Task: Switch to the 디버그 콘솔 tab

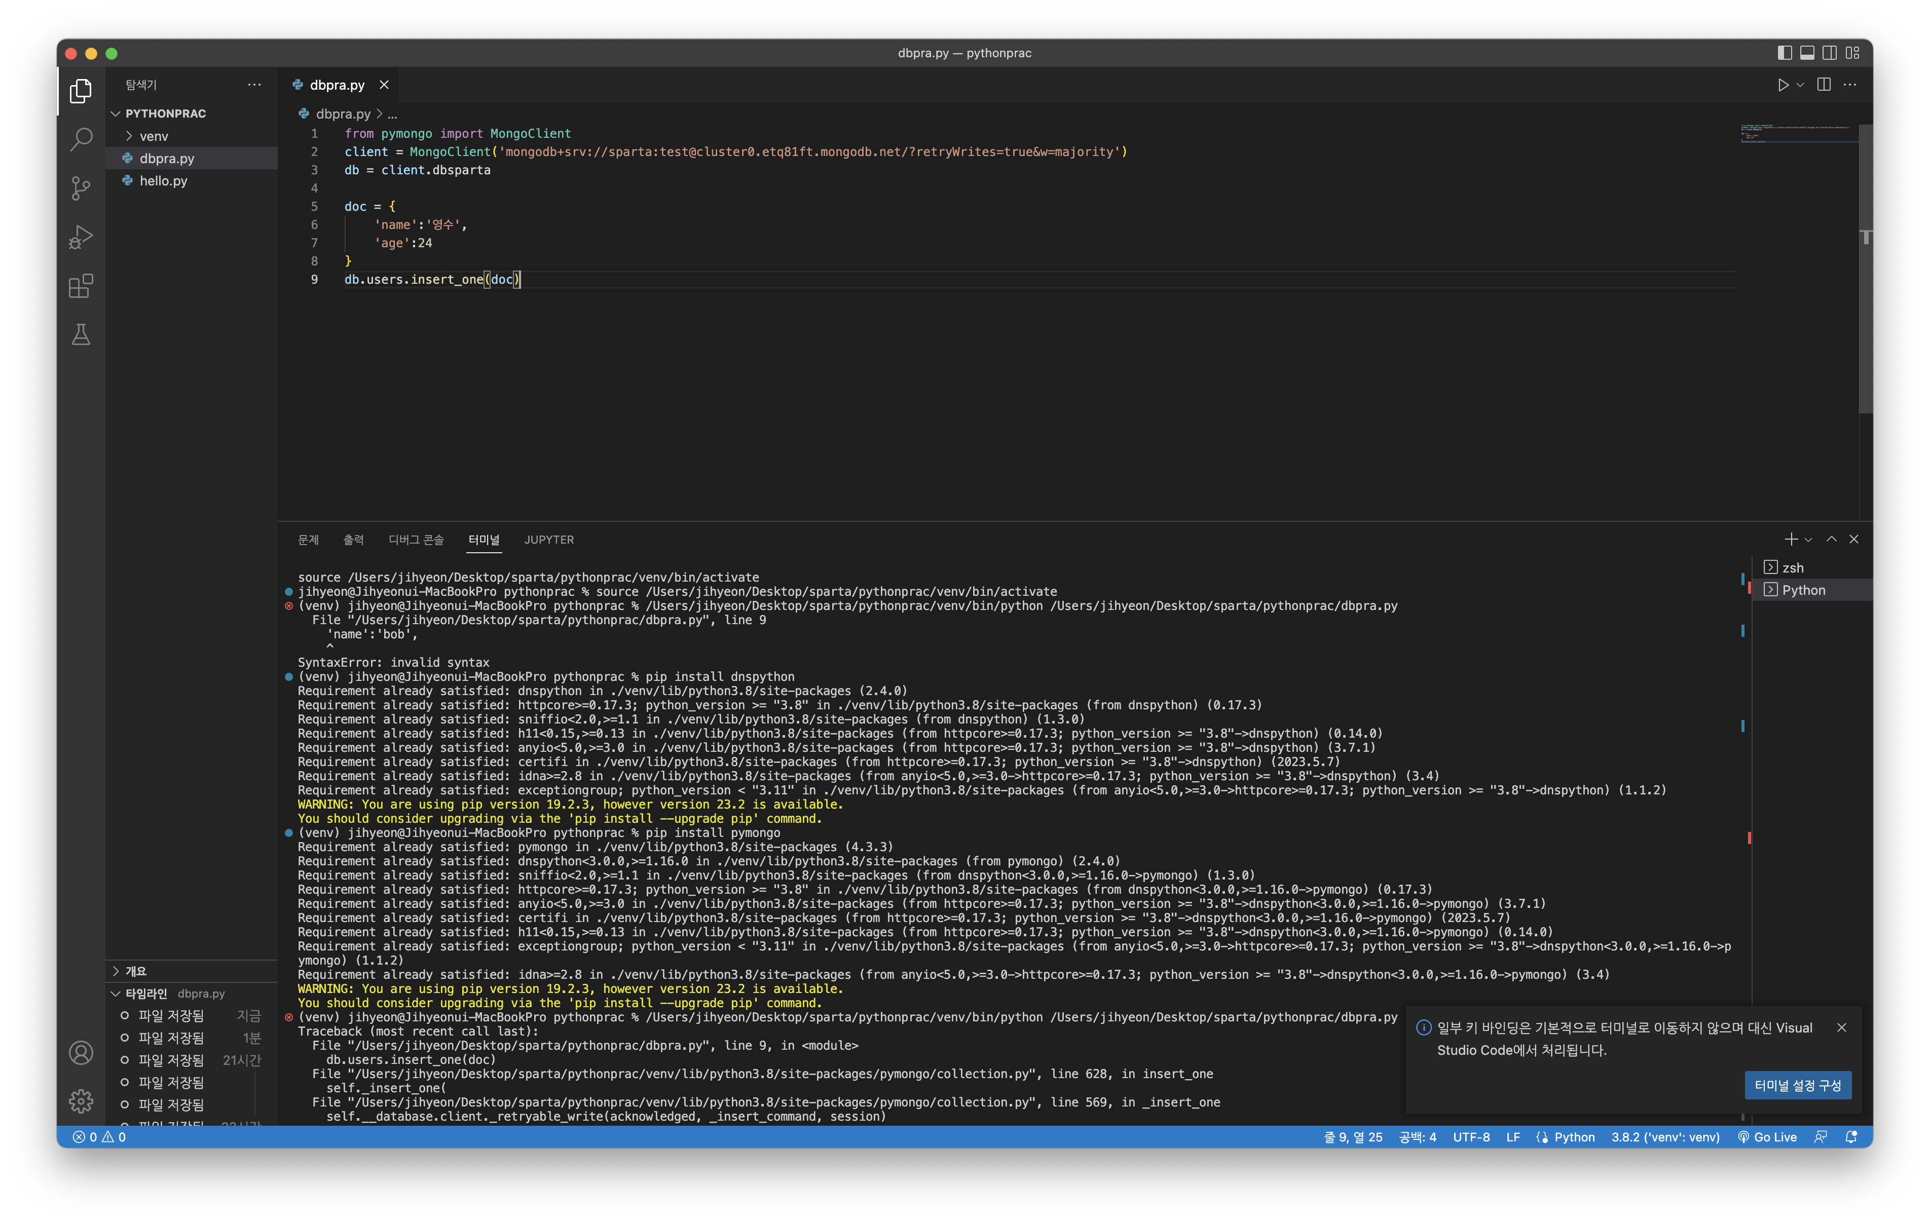Action: (x=416, y=540)
